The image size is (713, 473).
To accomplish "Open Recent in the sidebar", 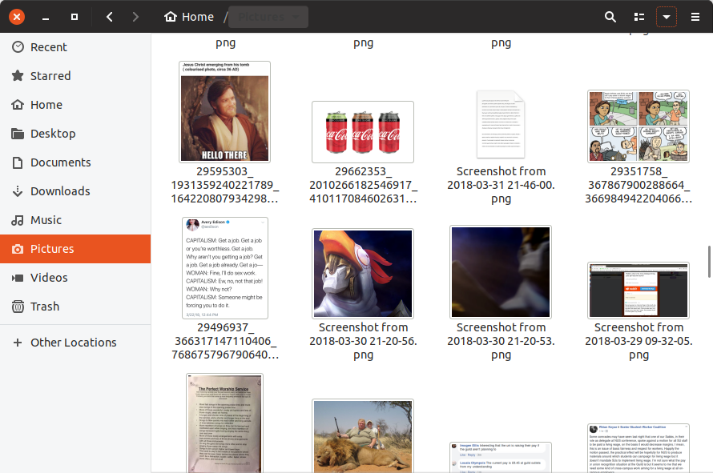I will click(x=75, y=46).
